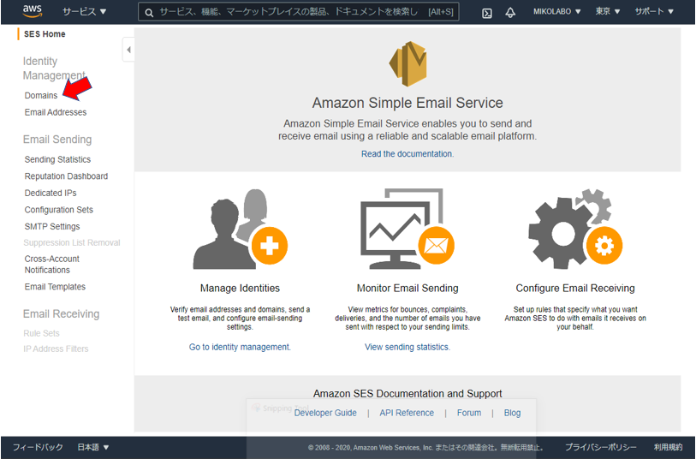Screen dimensions: 696x459
Task: Open the サポート support dropdown
Action: 654,11
